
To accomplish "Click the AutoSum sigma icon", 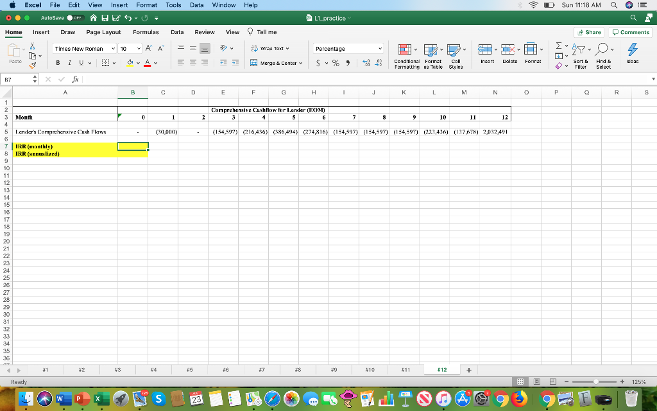I will pos(559,46).
